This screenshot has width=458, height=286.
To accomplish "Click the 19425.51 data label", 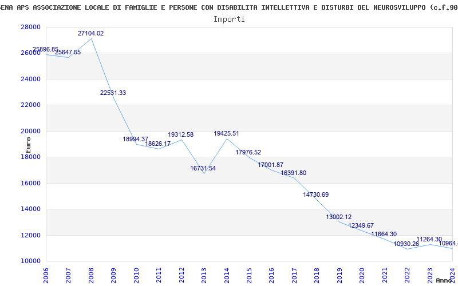I will click(x=226, y=133).
